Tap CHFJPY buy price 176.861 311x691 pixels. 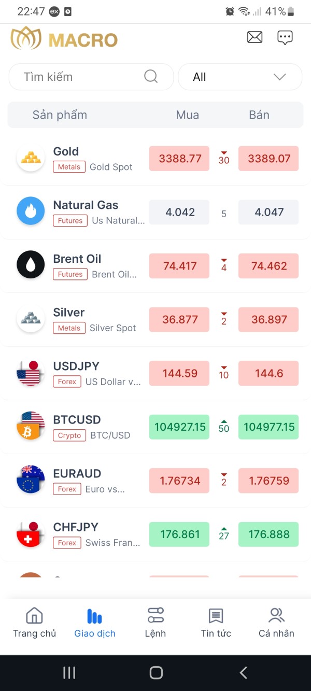point(179,534)
